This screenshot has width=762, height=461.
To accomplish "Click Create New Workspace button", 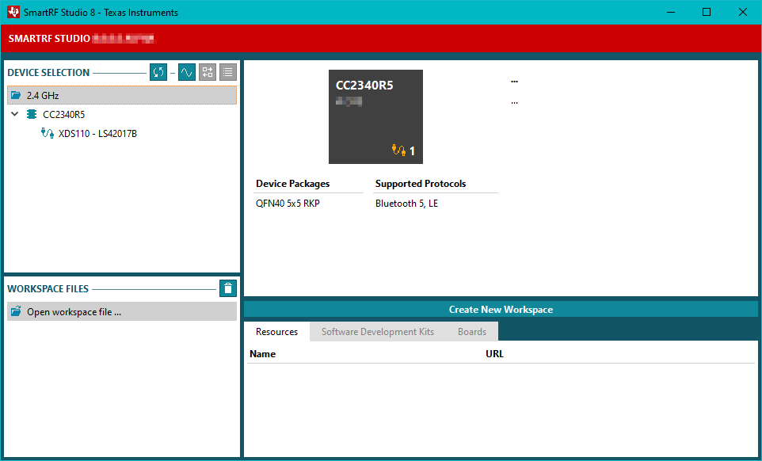I will click(x=501, y=310).
